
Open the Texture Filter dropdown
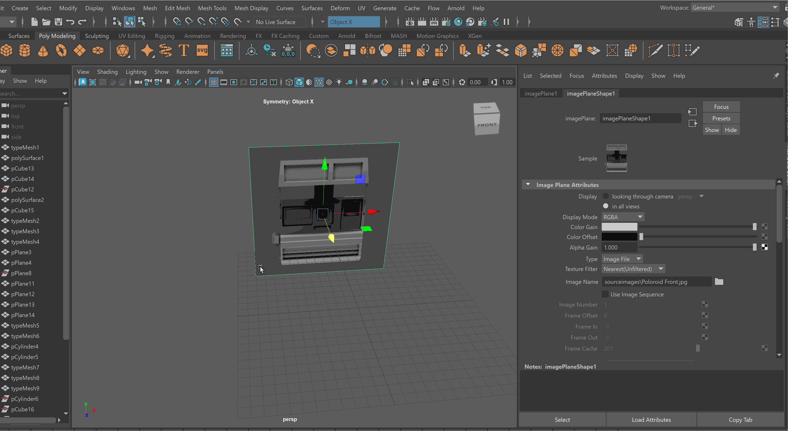(x=633, y=269)
